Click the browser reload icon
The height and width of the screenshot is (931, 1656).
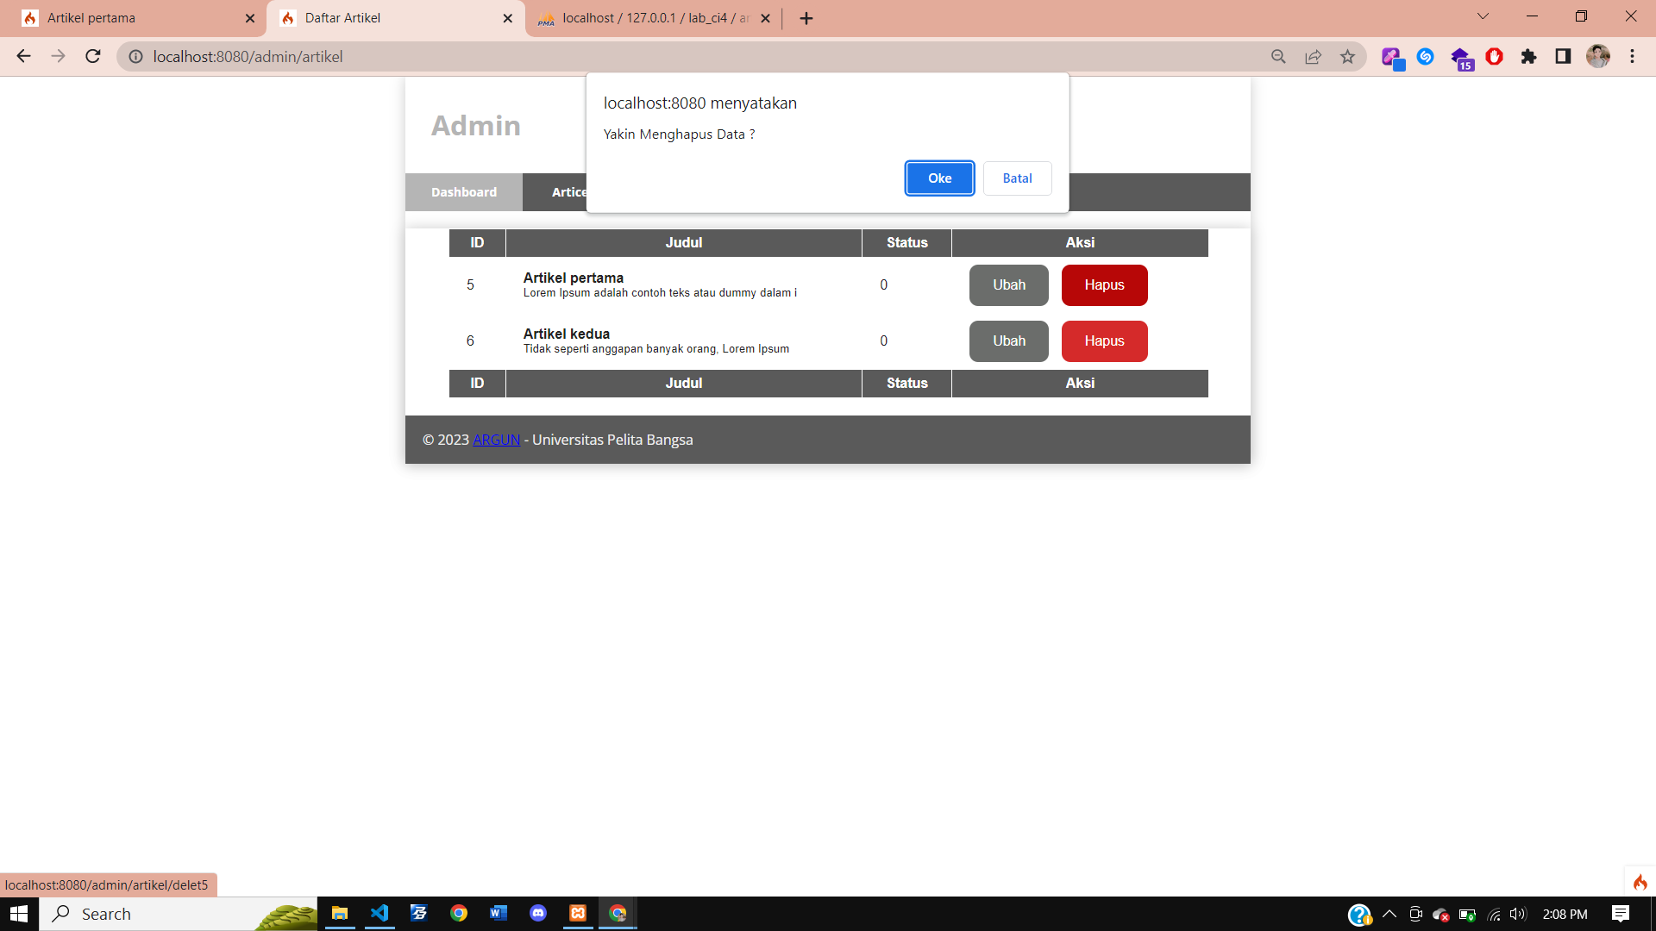coord(93,57)
